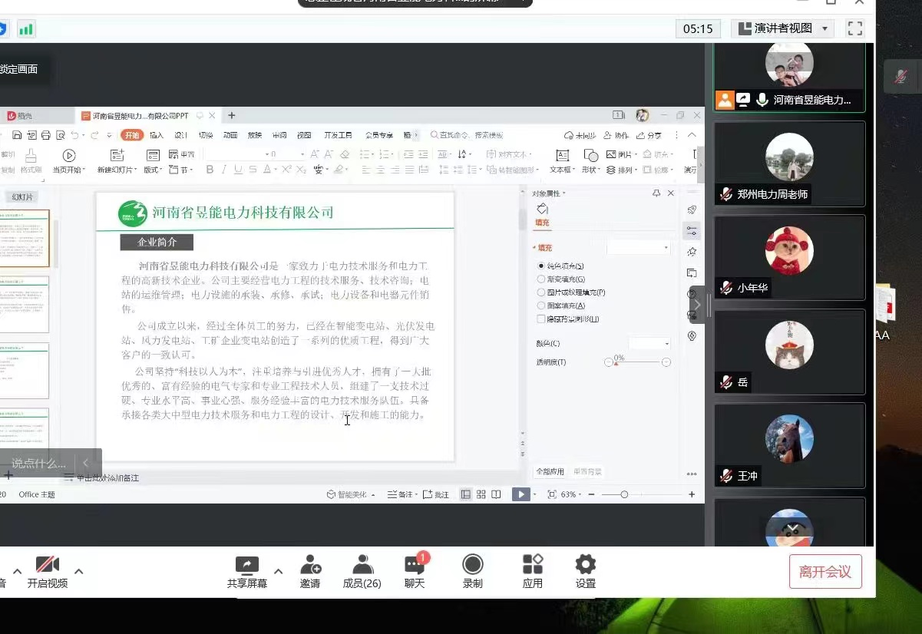The image size is (922, 634).
Task: Click the 离开会议 leave meeting button
Action: 825,572
